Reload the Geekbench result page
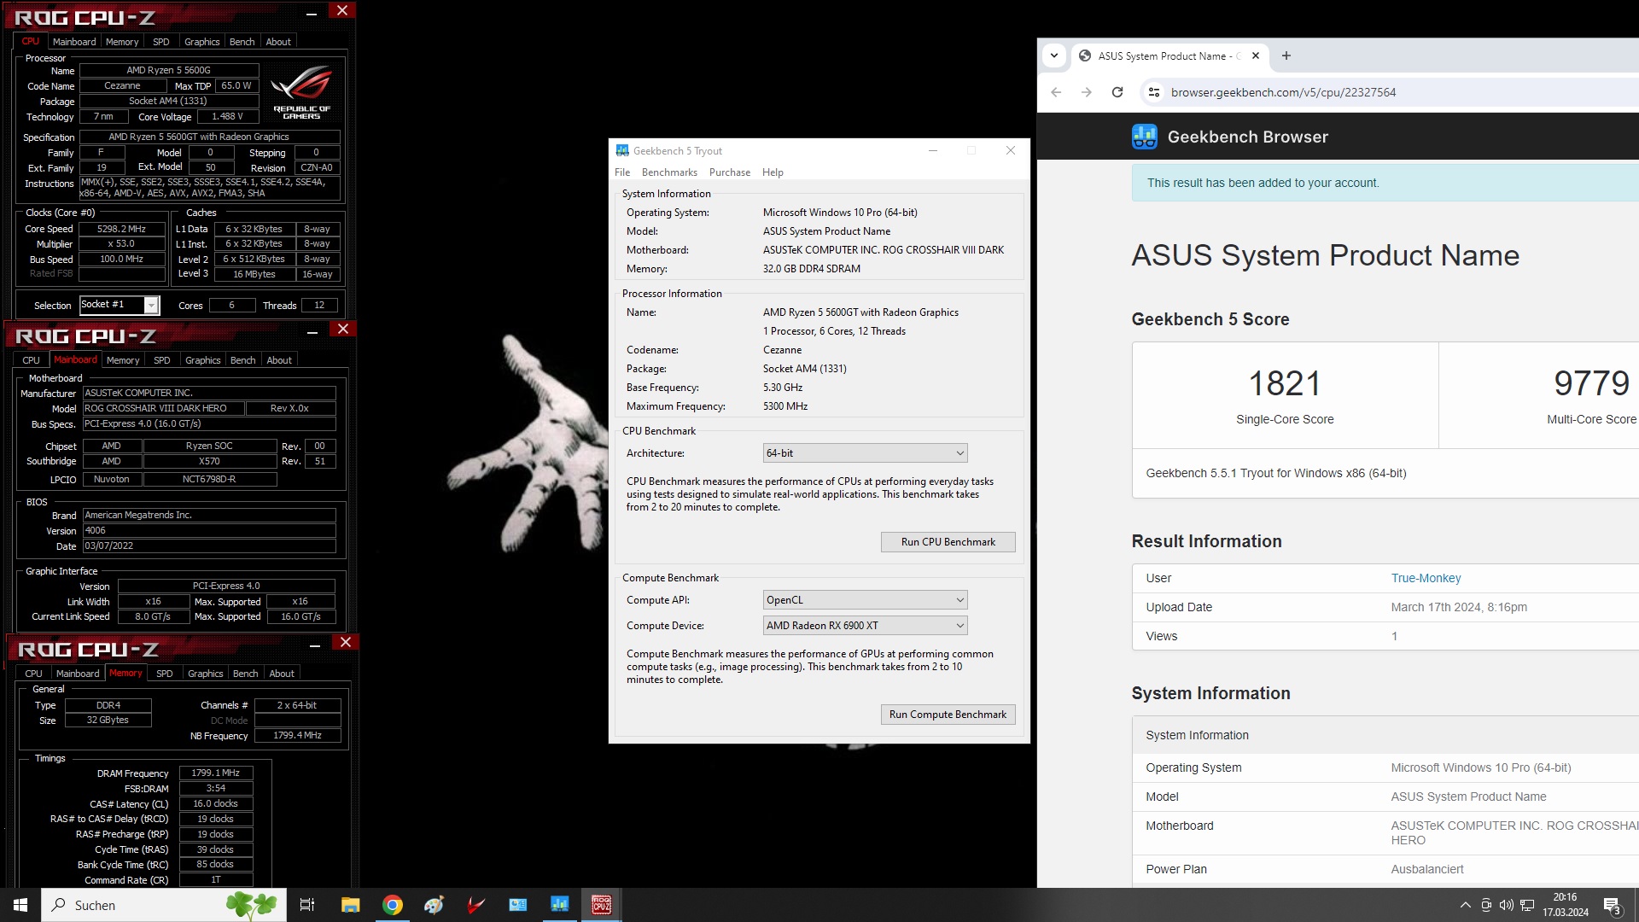The height and width of the screenshot is (922, 1639). pyautogui.click(x=1117, y=92)
